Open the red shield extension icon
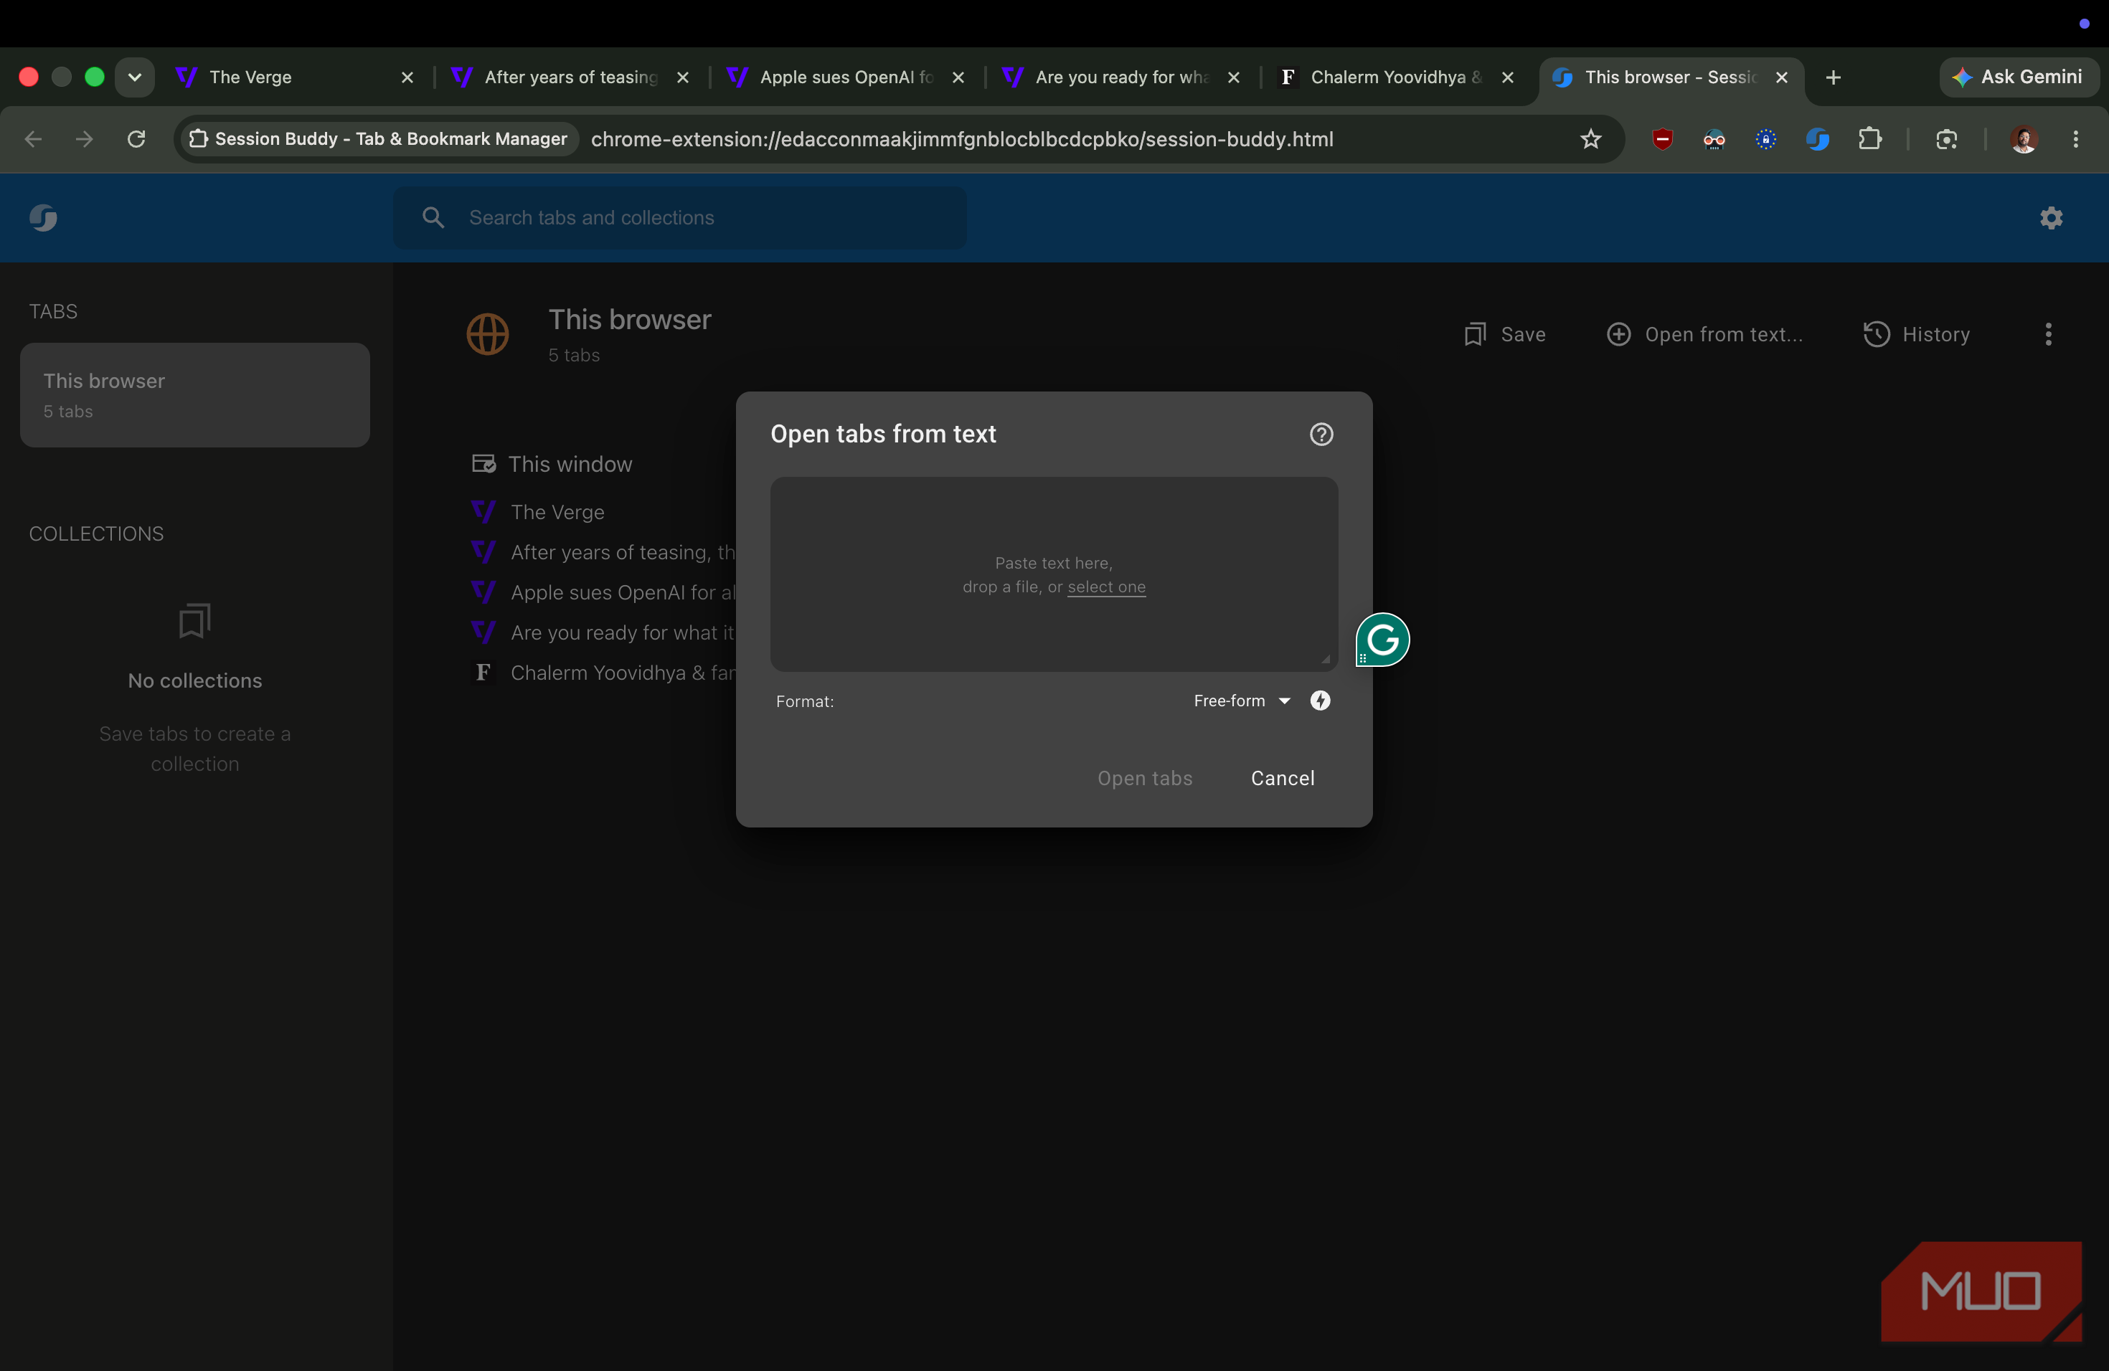2109x1371 pixels. tap(1662, 139)
